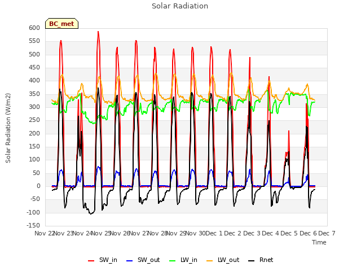The width and height of the screenshot is (361, 271).
Task: Click the black Rnet legend marker
Action: pos(252,261)
